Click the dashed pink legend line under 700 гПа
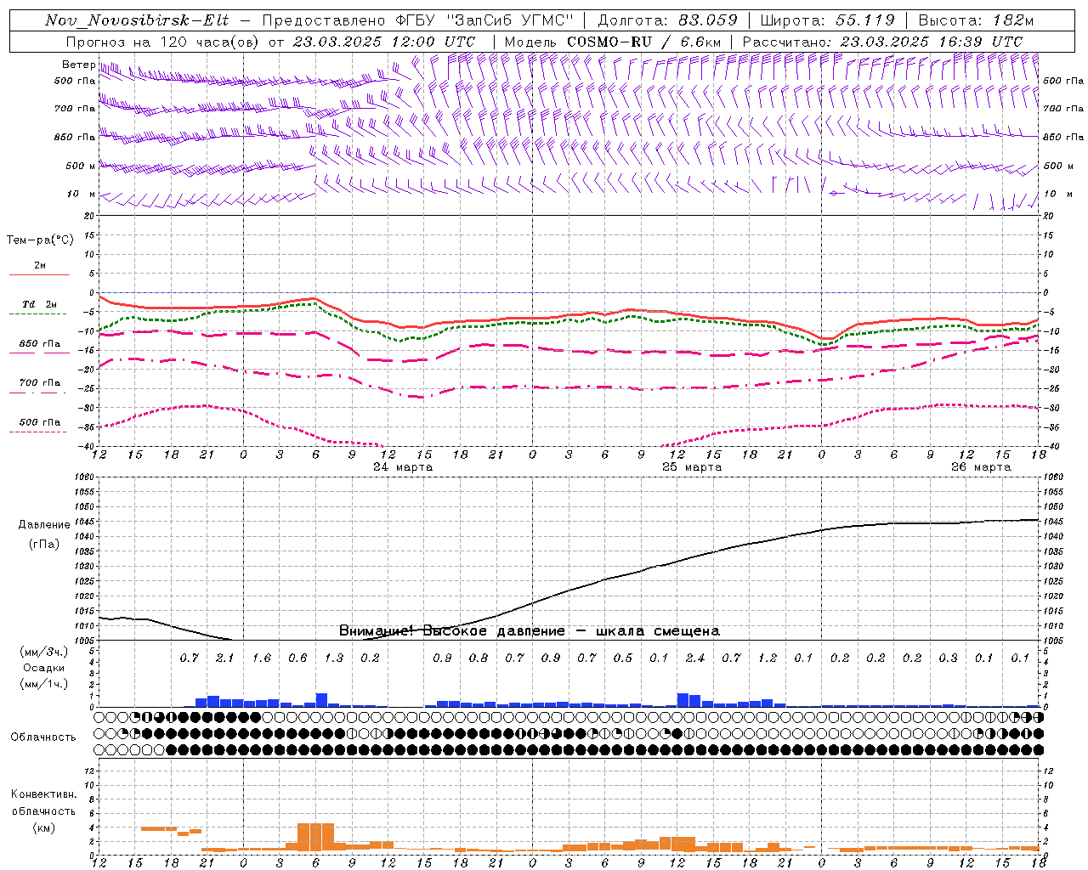This screenshot has width=1088, height=870. 39,393
